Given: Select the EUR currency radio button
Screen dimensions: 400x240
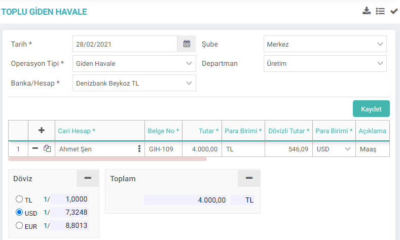Looking at the screenshot, I should pyautogui.click(x=20, y=226).
